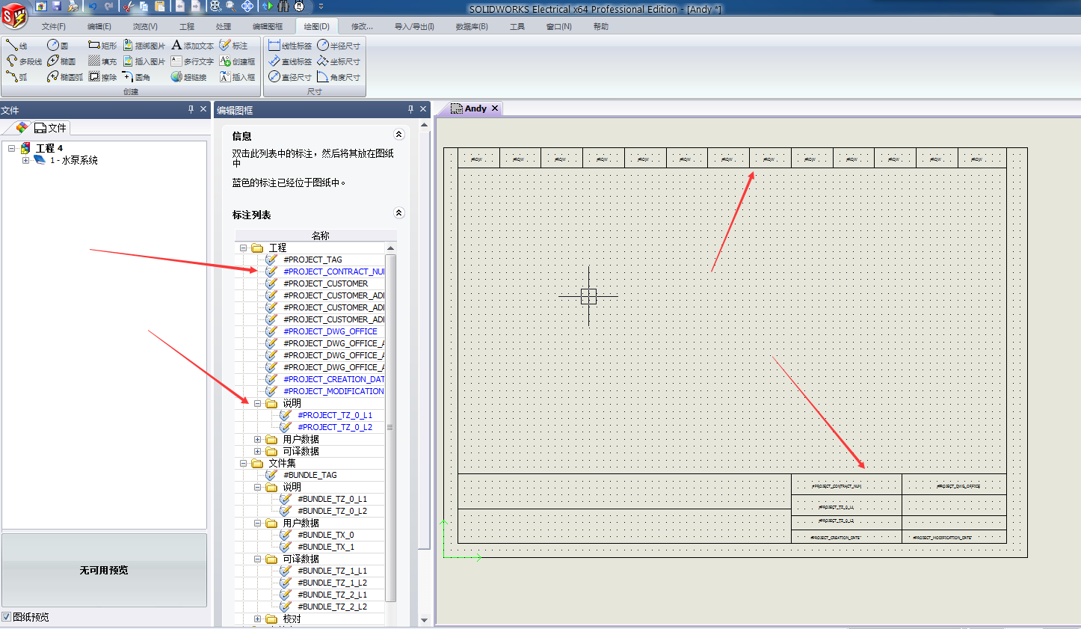Image resolution: width=1081 pixels, height=629 pixels.
Task: Switch to the 导入/导出(I) tab
Action: point(414,26)
